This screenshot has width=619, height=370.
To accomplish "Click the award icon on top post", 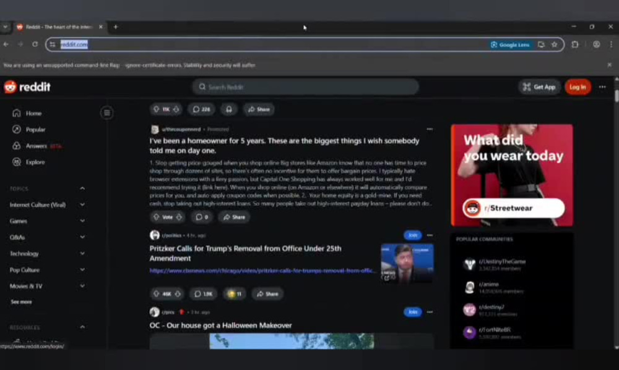I will click(229, 109).
